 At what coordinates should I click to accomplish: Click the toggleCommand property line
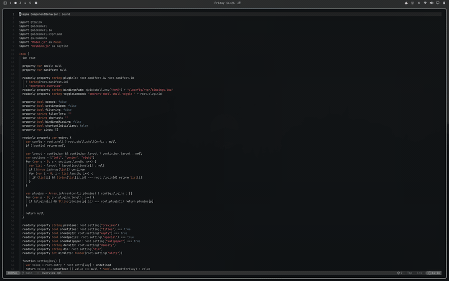pos(92,94)
